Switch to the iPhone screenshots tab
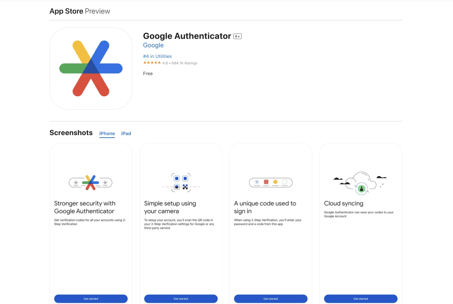This screenshot has height=304, width=453. click(x=107, y=134)
